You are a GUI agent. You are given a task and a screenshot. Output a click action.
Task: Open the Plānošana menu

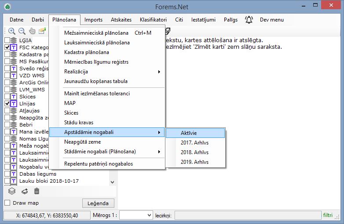(x=64, y=20)
